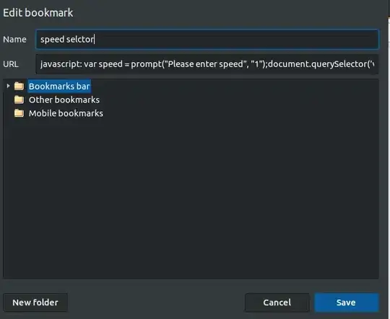This screenshot has width=390, height=319.
Task: Click the Name field label
Action: (x=14, y=39)
